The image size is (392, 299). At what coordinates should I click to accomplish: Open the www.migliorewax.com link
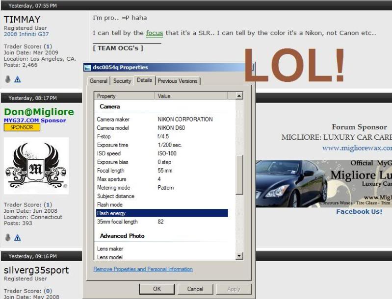pos(357,148)
